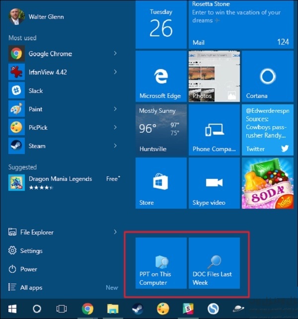Open the DOC Files Last Week tile
Viewport: 298px width, 319px height.
(214, 263)
